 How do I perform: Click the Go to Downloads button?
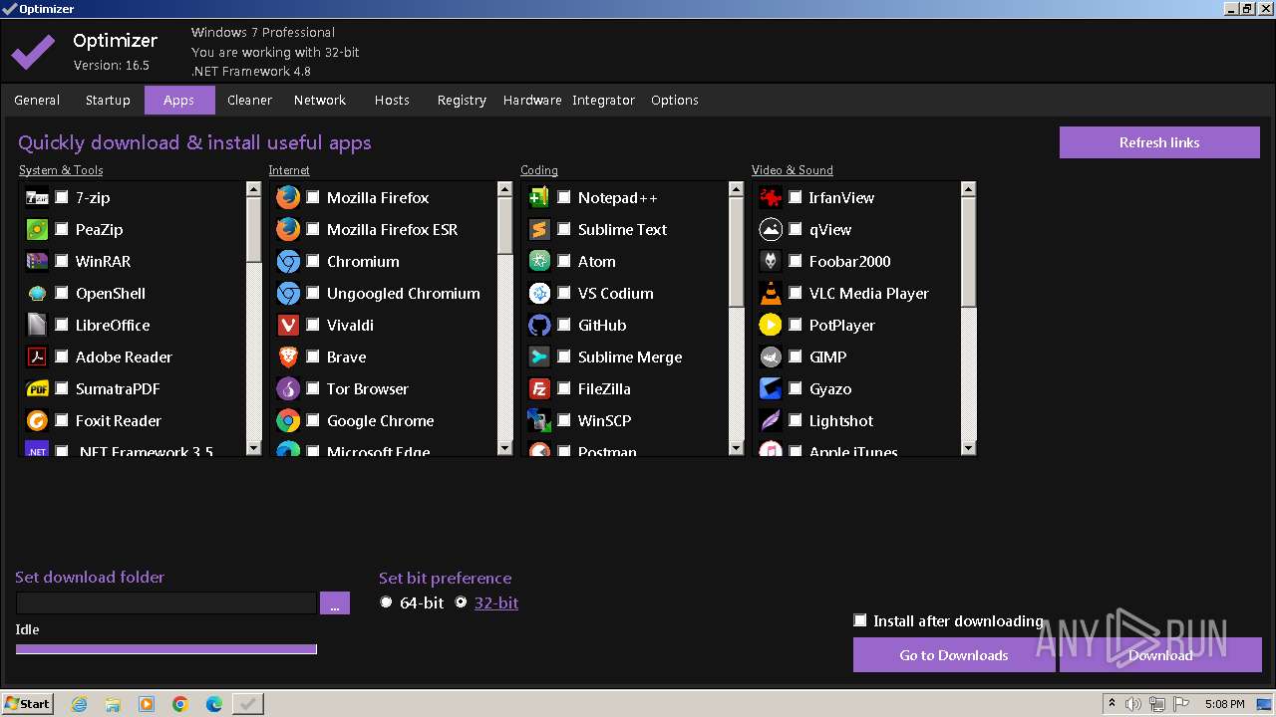coord(954,655)
